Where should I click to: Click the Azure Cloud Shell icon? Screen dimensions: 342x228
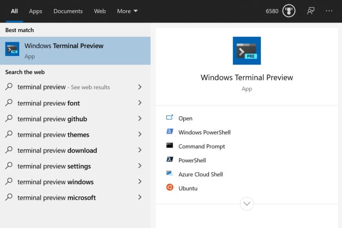pos(170,174)
